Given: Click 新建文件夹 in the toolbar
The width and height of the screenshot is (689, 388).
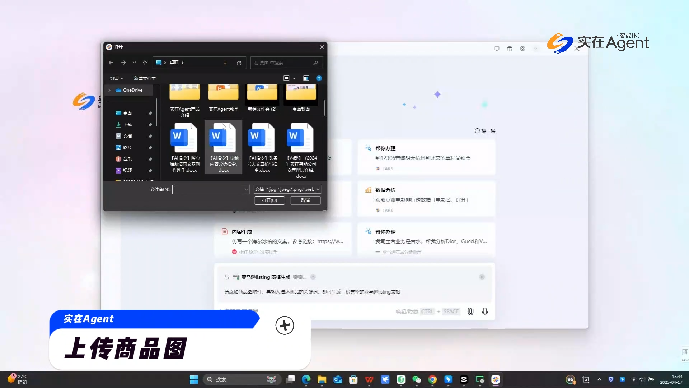Looking at the screenshot, I should tap(145, 78).
